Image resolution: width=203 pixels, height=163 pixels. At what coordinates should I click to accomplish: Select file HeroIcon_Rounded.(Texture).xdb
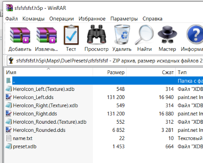[50, 122]
